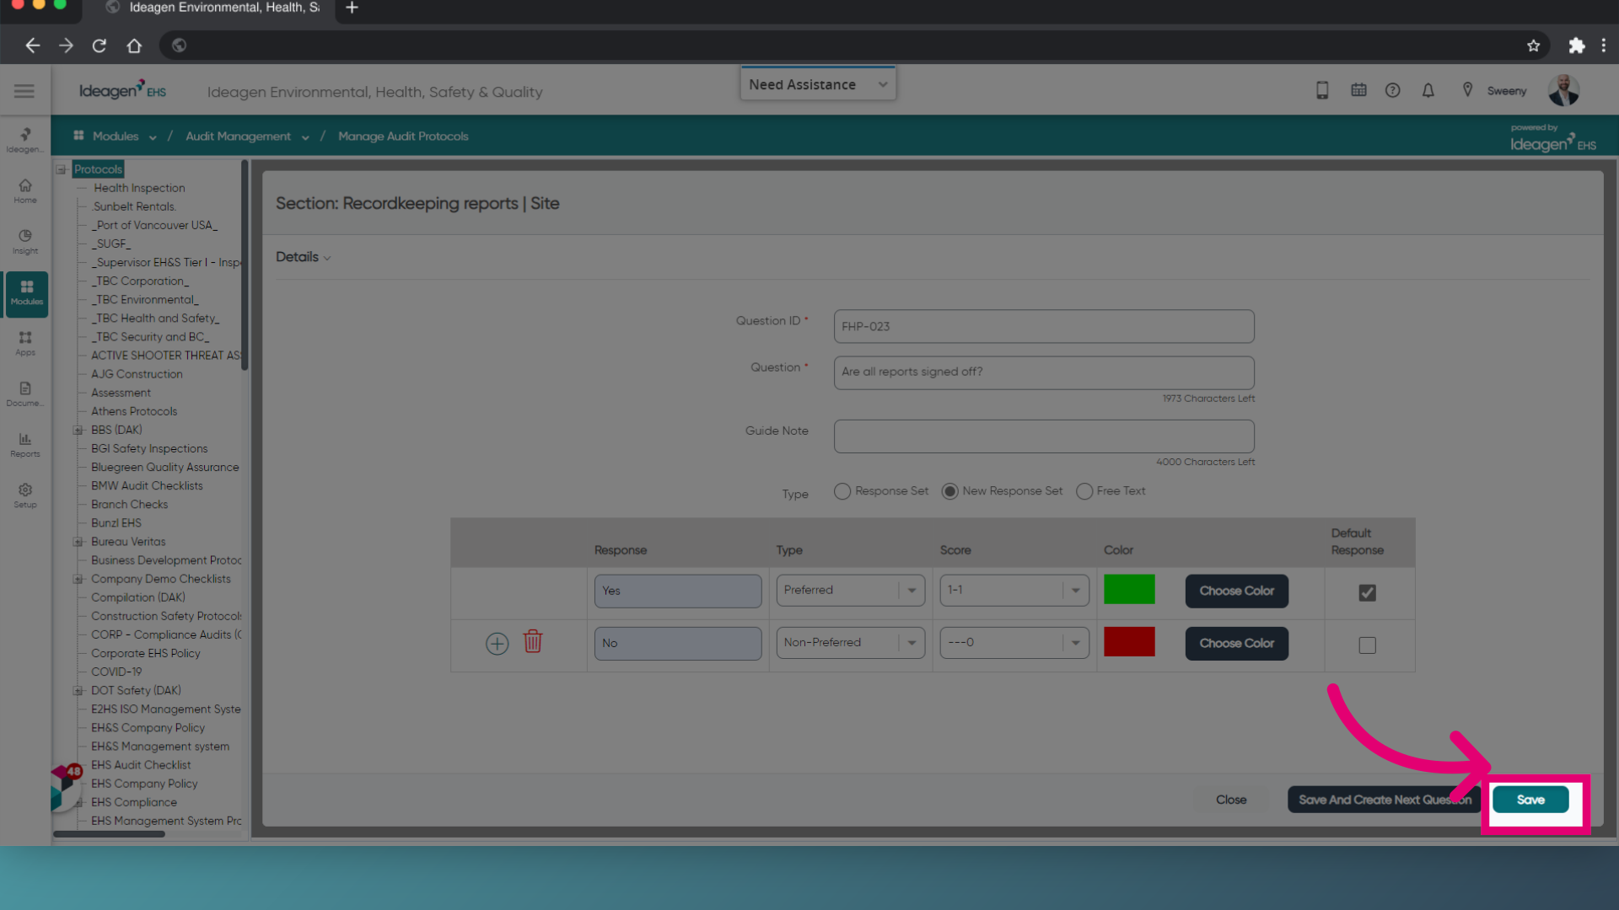Open the Modules breadcrumb menu

(116, 136)
